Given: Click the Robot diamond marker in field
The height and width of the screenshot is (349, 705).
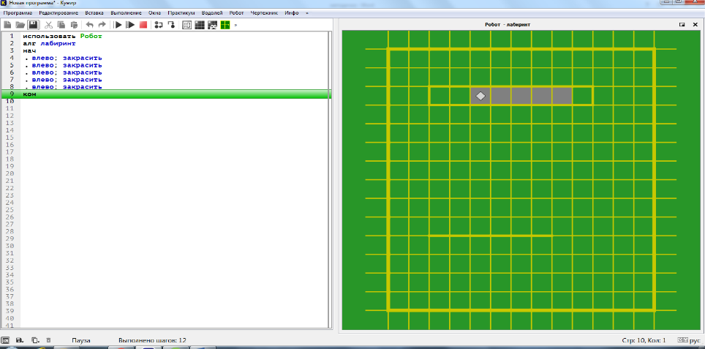Looking at the screenshot, I should [x=480, y=96].
